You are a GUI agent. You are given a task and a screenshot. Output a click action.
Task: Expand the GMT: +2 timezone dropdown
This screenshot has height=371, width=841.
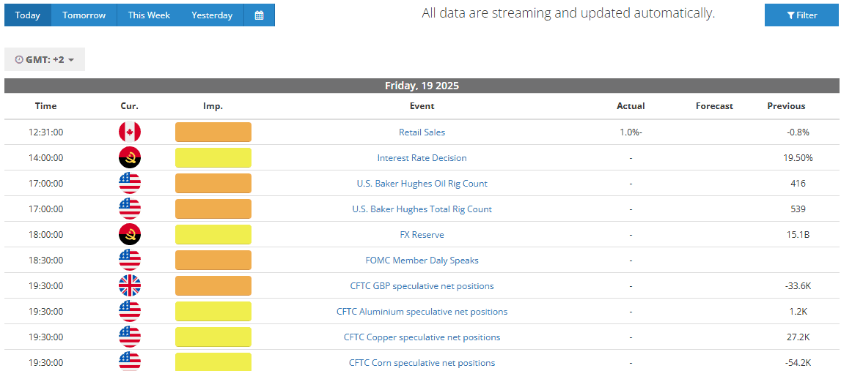(45, 59)
